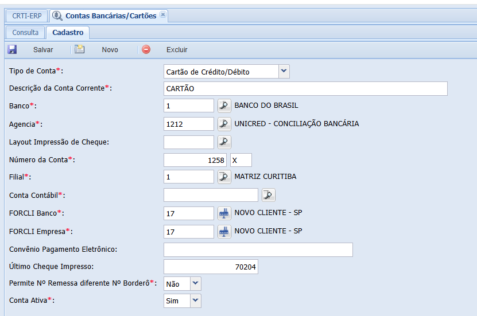Click account digit field containing X
The height and width of the screenshot is (316, 477).
click(x=241, y=160)
